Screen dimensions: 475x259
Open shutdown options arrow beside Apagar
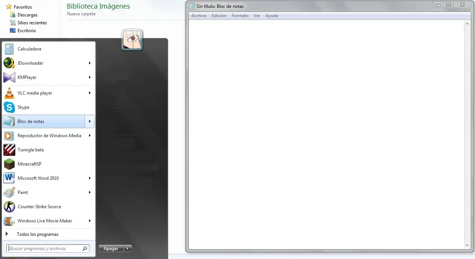point(128,249)
